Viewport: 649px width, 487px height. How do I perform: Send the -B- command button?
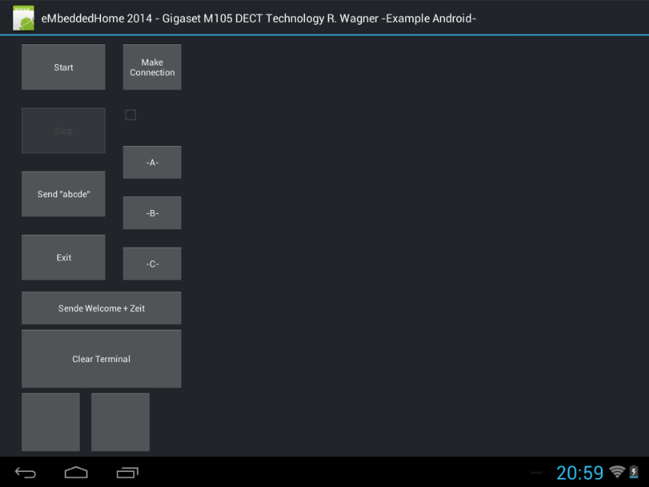pos(152,213)
